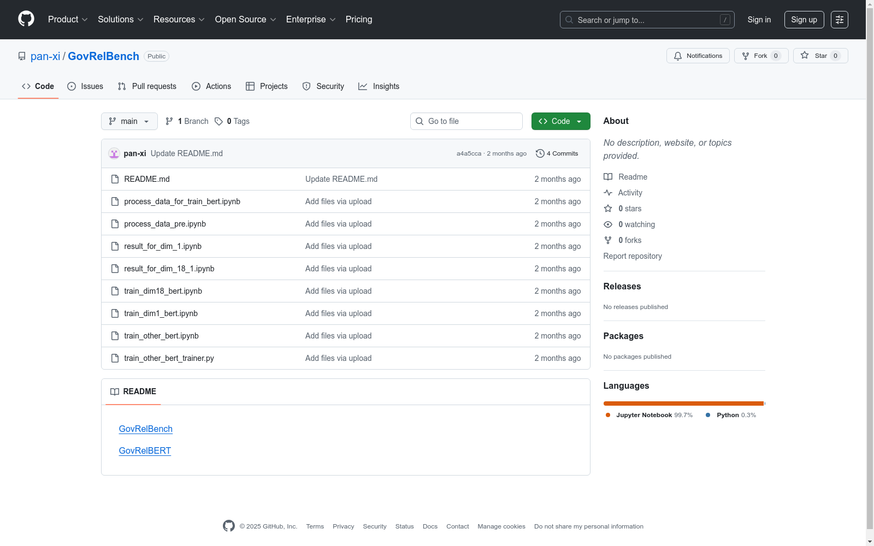Viewport: 874px width, 546px height.
Task: Click the Notifications button
Action: click(x=698, y=56)
